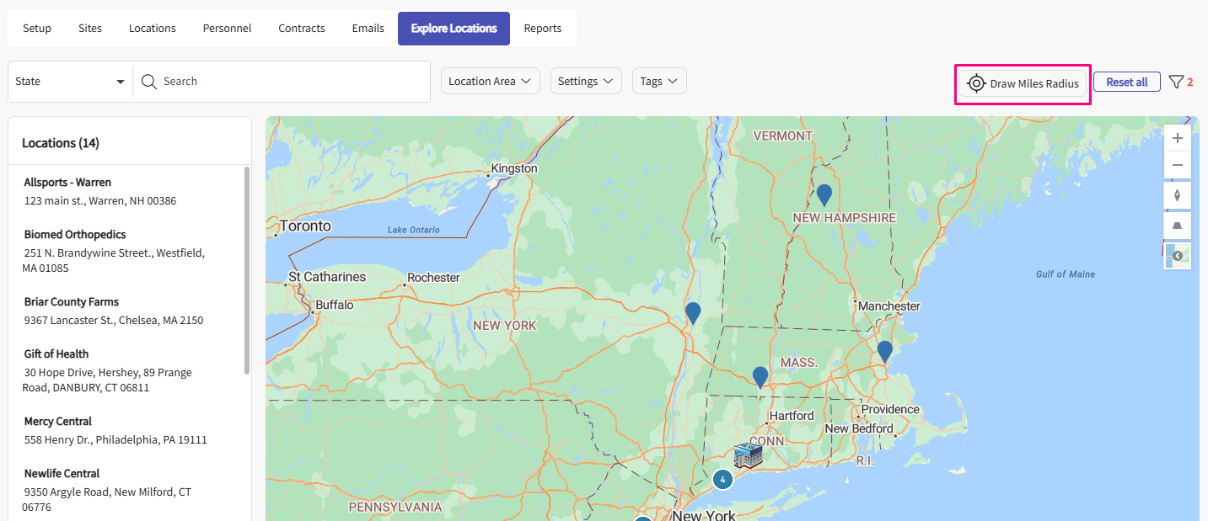Open the State dropdown

click(x=70, y=82)
